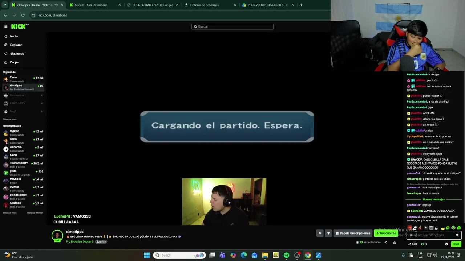Click the Spanish language tag
This screenshot has height=261, width=465.
tap(101, 241)
